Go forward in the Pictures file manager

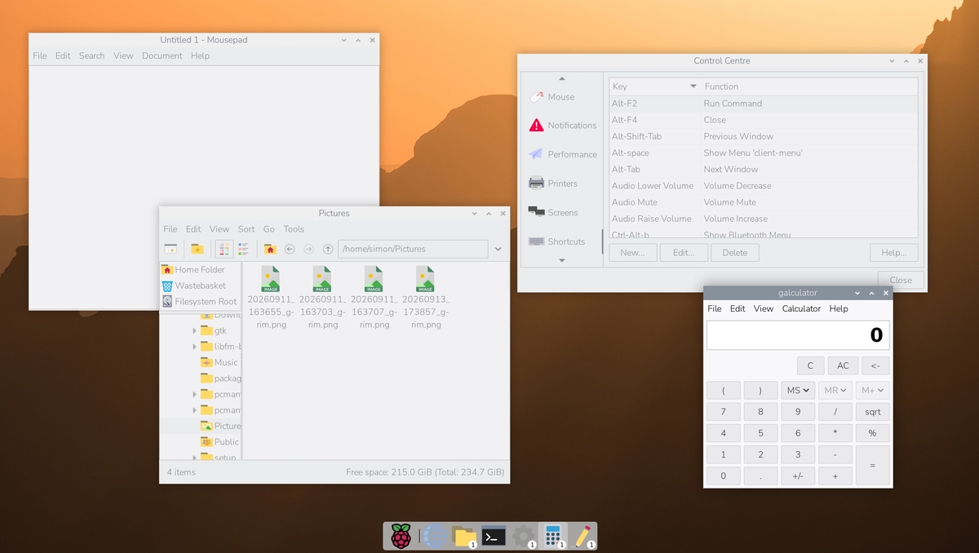[308, 249]
